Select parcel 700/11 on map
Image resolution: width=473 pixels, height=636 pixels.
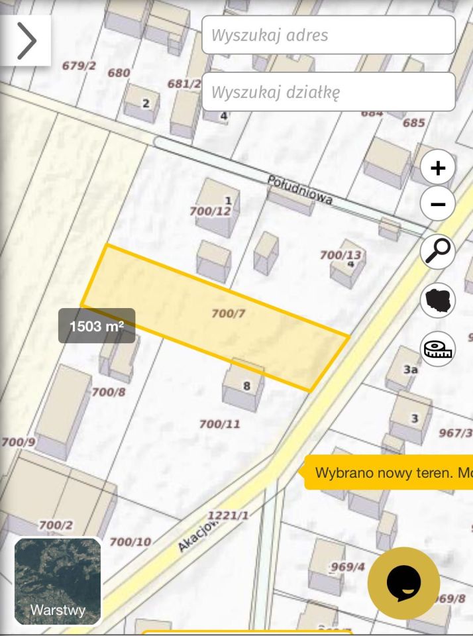pos(219,424)
